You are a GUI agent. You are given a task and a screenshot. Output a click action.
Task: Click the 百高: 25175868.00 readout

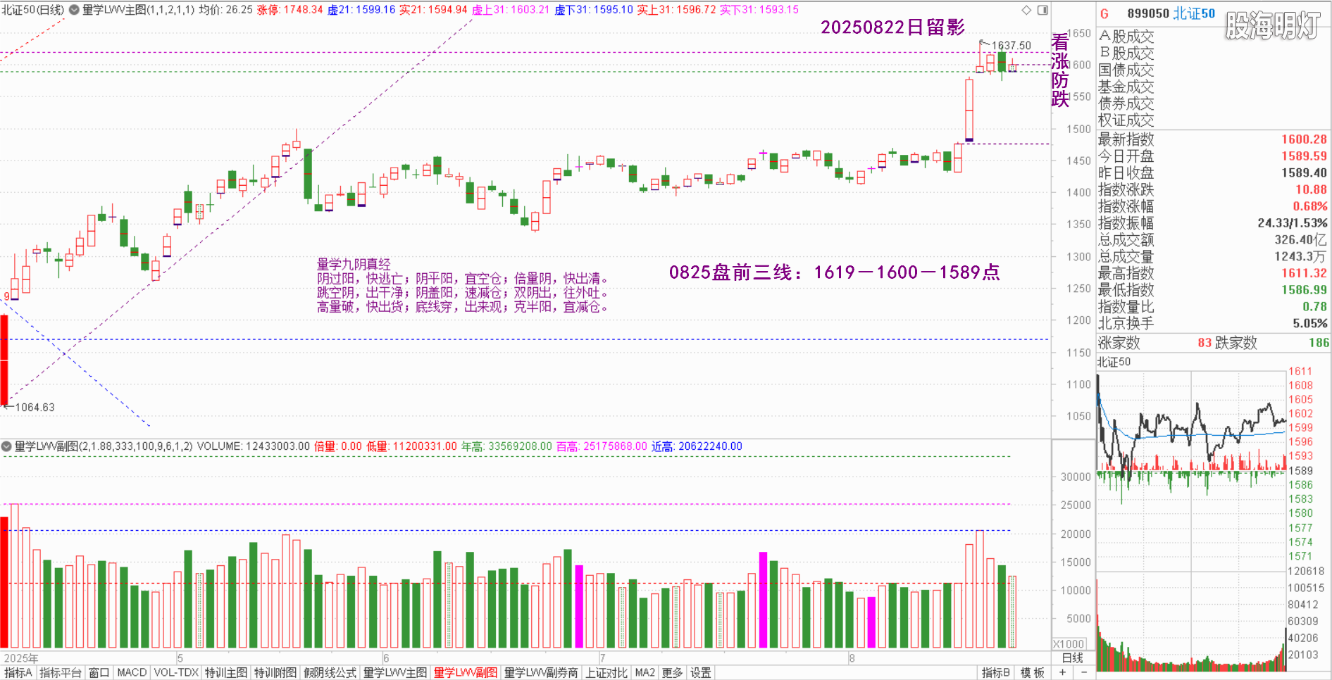tap(602, 446)
